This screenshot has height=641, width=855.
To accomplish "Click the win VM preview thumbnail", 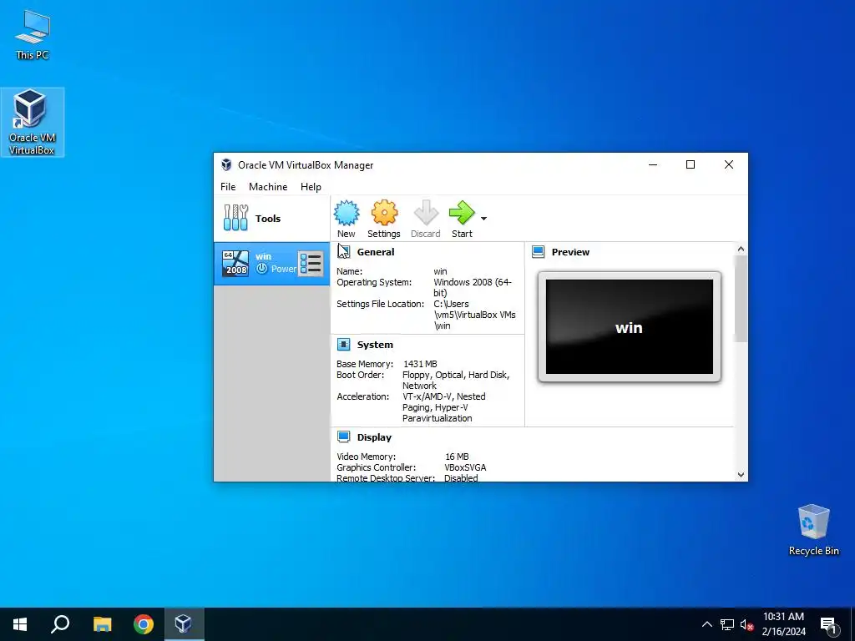I will click(630, 326).
